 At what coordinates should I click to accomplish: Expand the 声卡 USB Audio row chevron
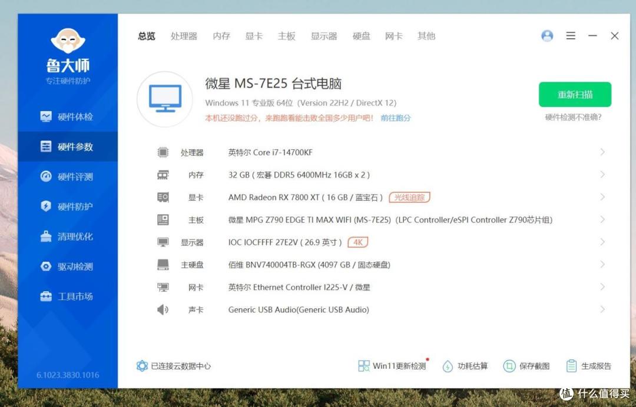(602, 309)
